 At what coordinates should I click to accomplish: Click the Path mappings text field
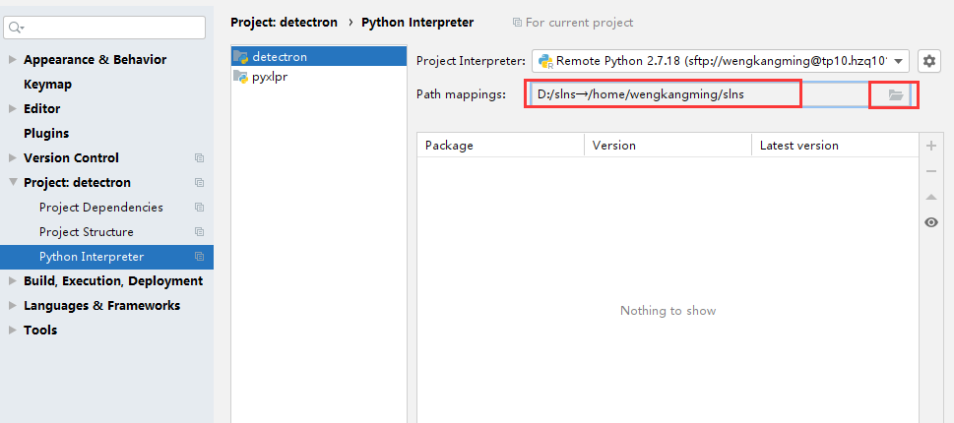(x=689, y=94)
